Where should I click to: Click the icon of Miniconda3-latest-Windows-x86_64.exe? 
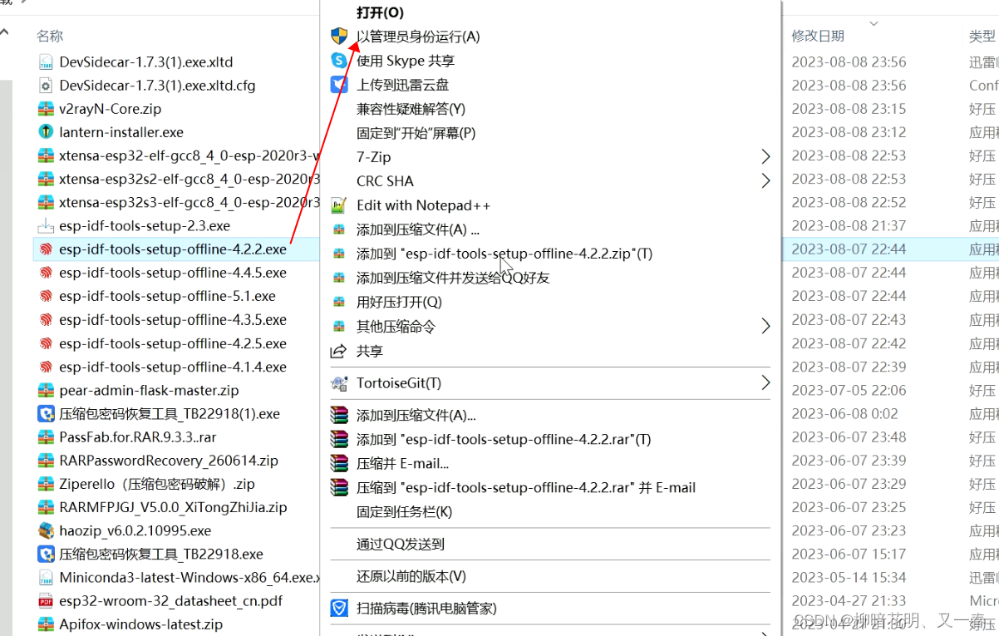46,577
